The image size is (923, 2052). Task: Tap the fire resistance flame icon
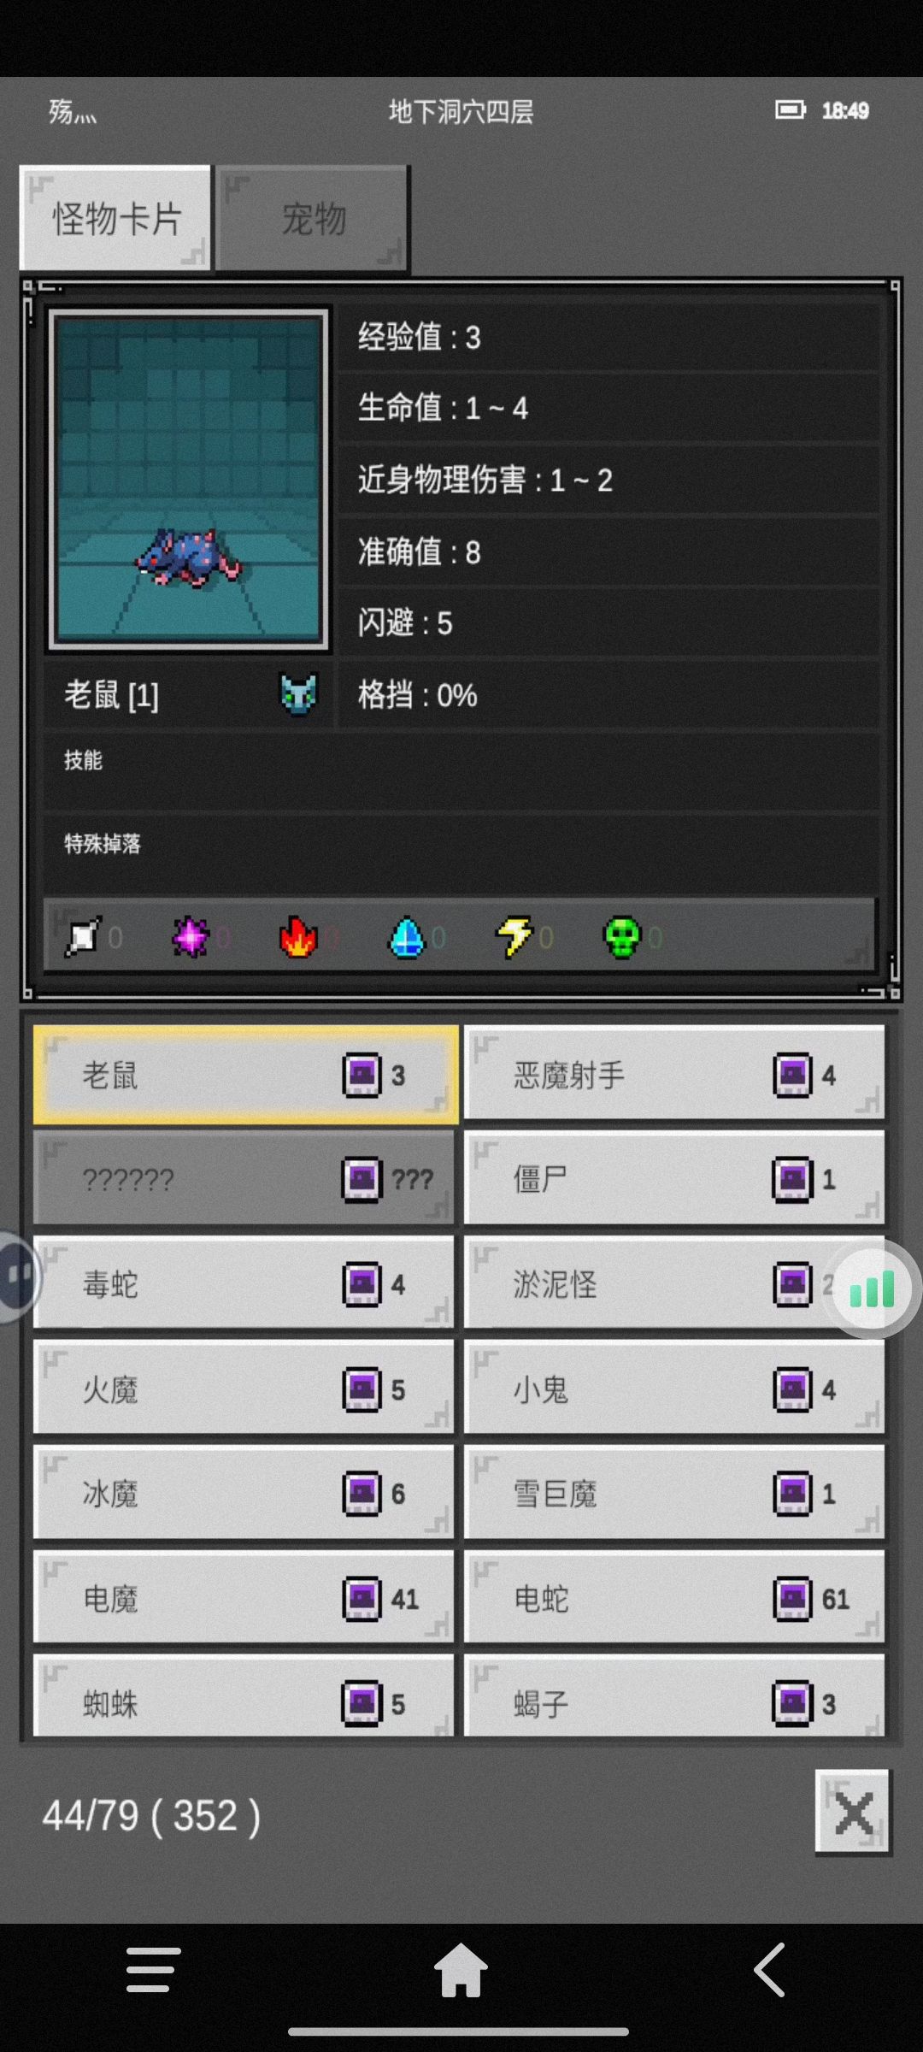tap(297, 937)
